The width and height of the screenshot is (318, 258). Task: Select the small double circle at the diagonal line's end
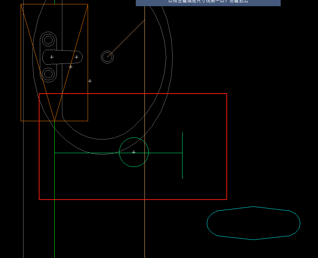pyautogui.click(x=107, y=57)
